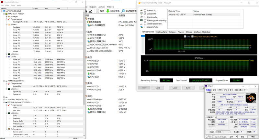The image size is (259, 139).
Task: Click the AMD Ryzen 7 5800H chip icon
Action: [6, 14]
